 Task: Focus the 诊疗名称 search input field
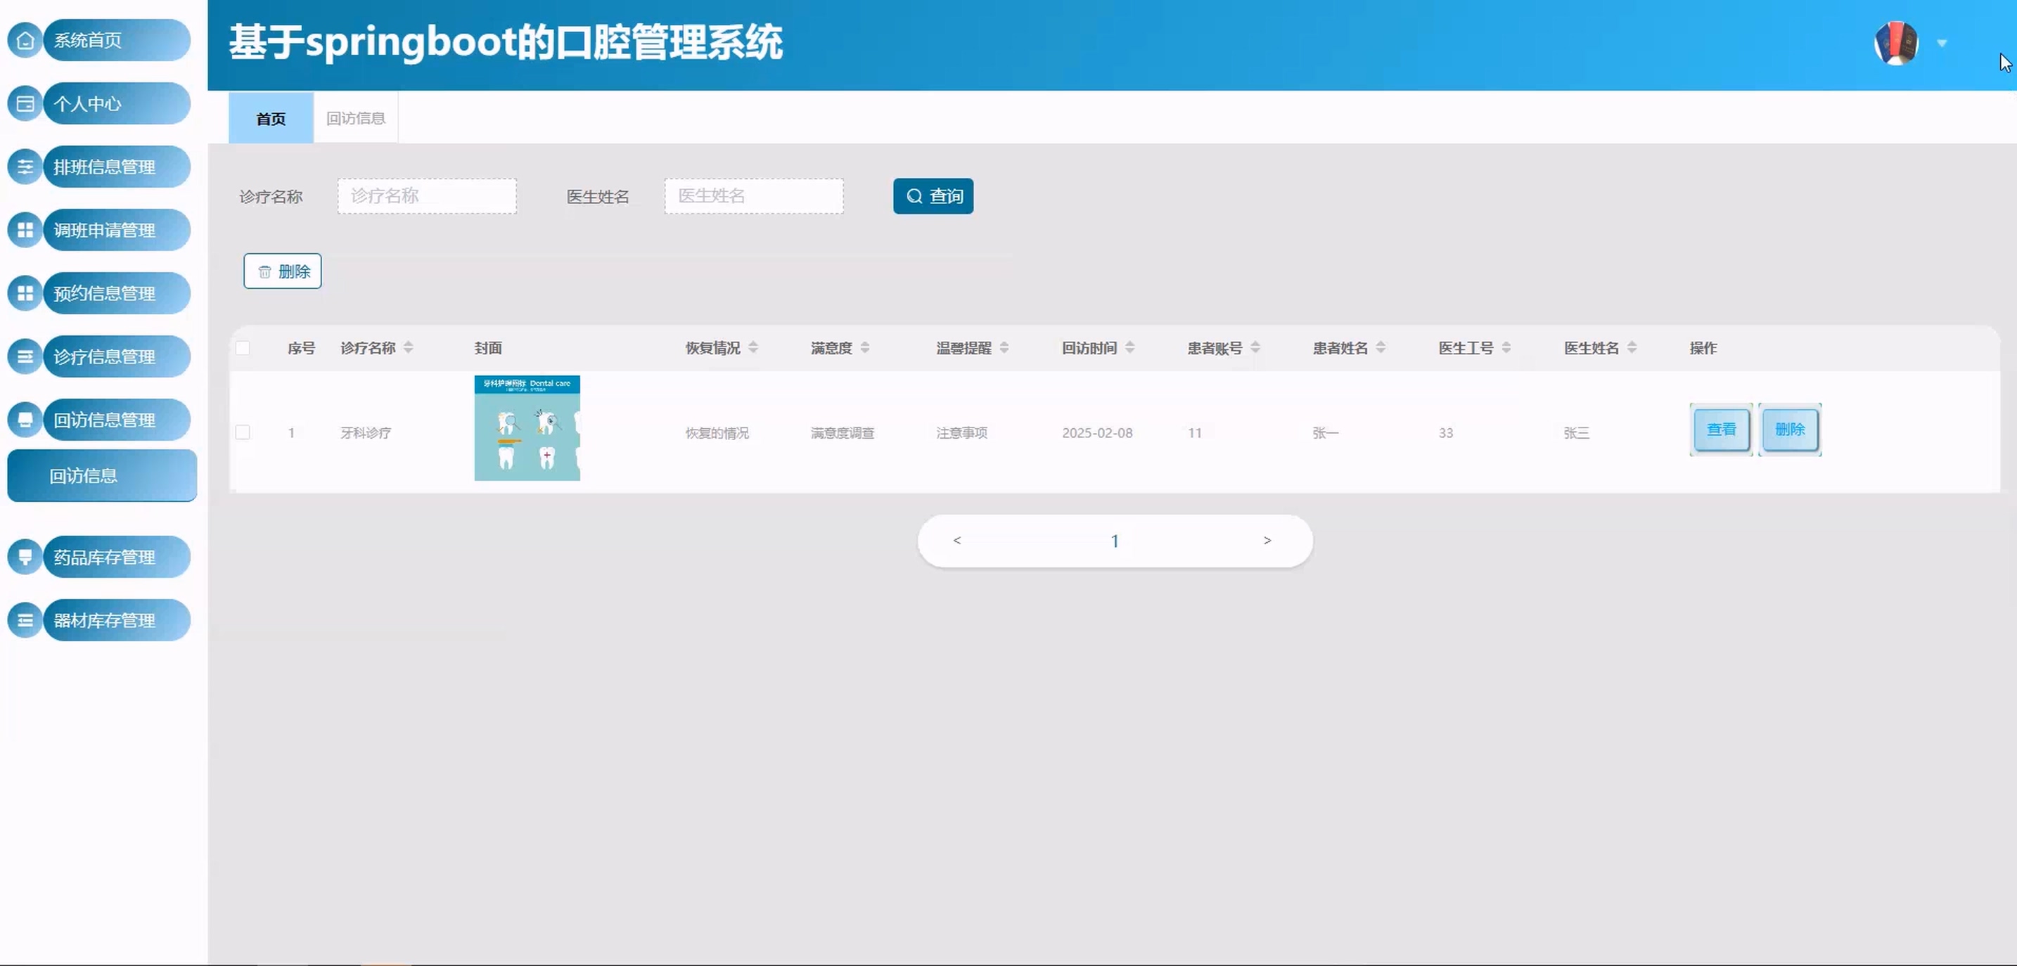click(427, 195)
